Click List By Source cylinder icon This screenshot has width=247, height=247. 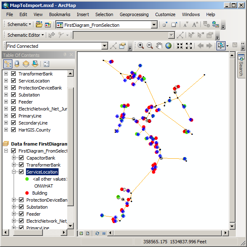[x=17, y=64]
